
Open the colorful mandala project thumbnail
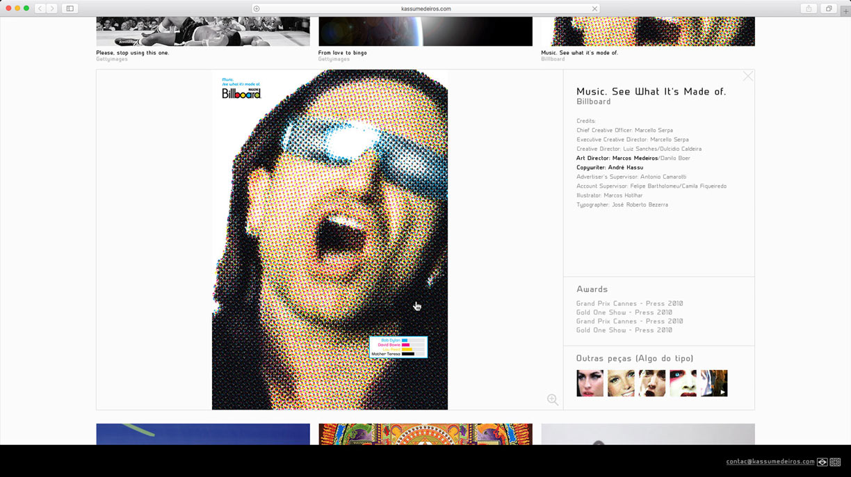point(425,435)
